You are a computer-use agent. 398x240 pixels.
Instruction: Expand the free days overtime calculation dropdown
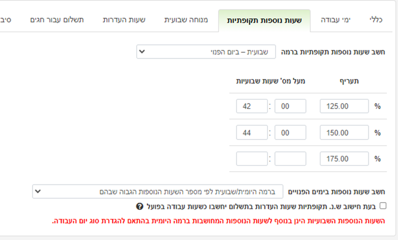click(x=157, y=191)
